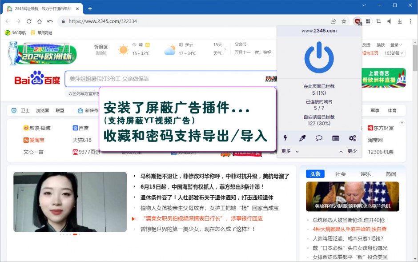Viewport: 418px width, 262px height.
Task: Click the 切换 city switch link
Action: [x=101, y=53]
